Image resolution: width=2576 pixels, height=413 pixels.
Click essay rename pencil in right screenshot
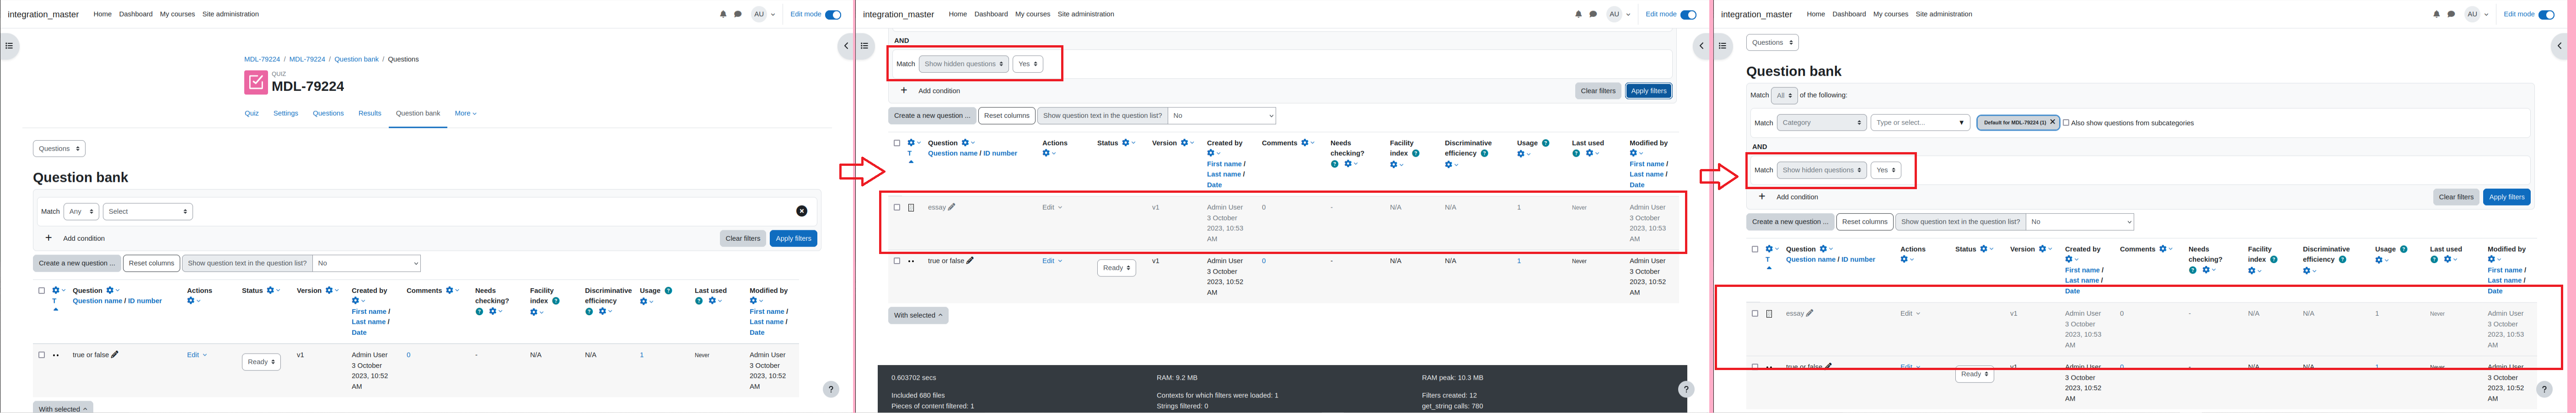[x=1810, y=313]
